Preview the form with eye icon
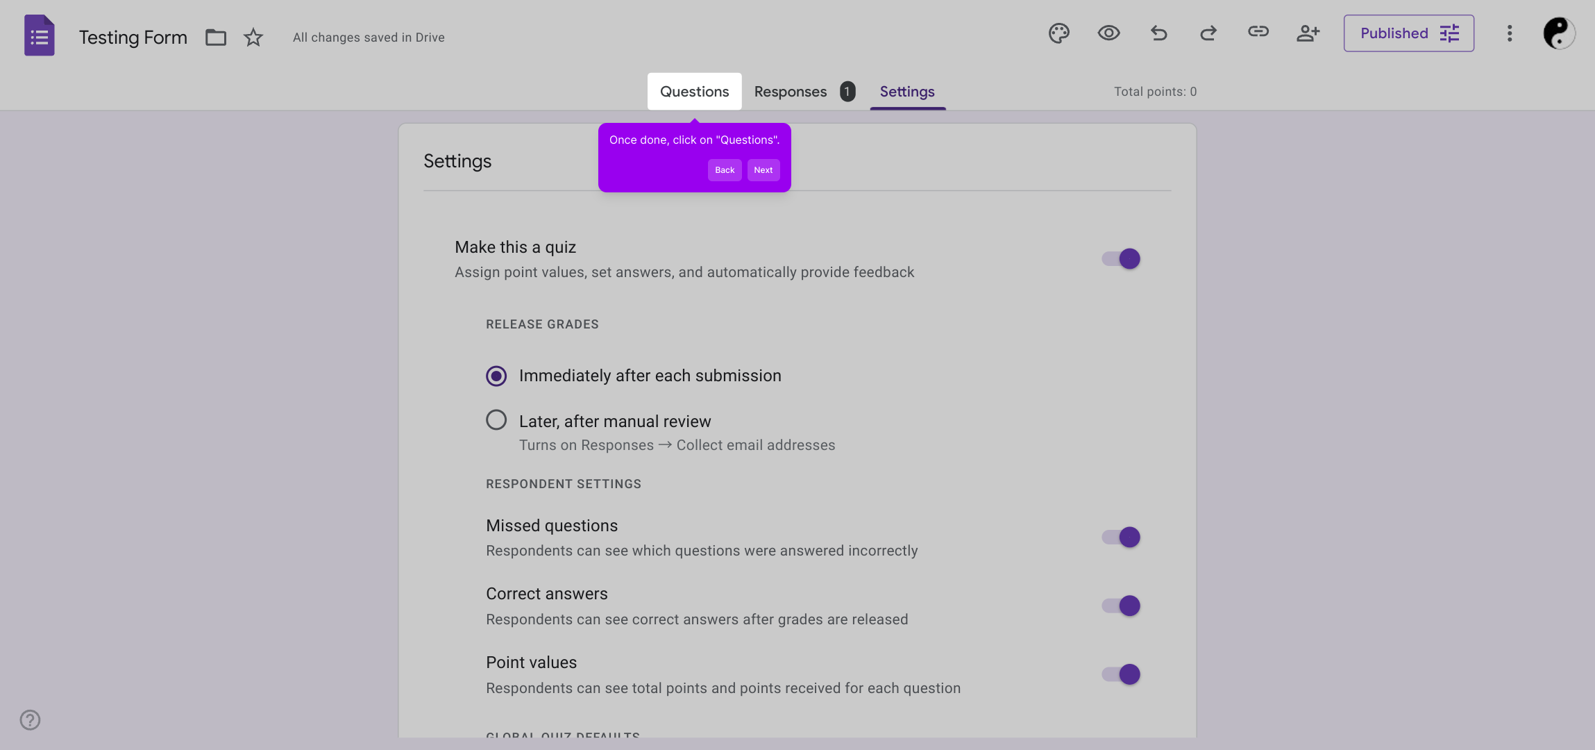Image resolution: width=1595 pixels, height=750 pixels. [x=1108, y=33]
